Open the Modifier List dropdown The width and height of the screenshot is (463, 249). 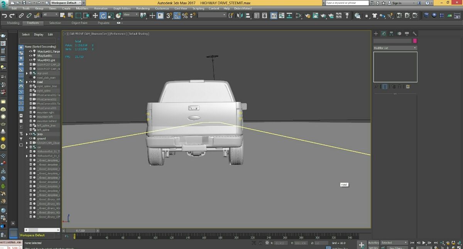(395, 48)
